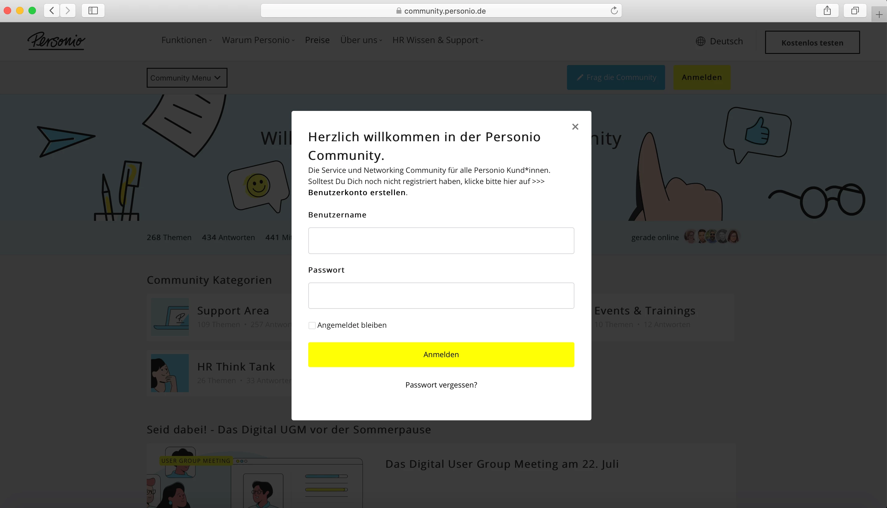The width and height of the screenshot is (887, 508).
Task: Open the Safari share icon
Action: click(827, 11)
